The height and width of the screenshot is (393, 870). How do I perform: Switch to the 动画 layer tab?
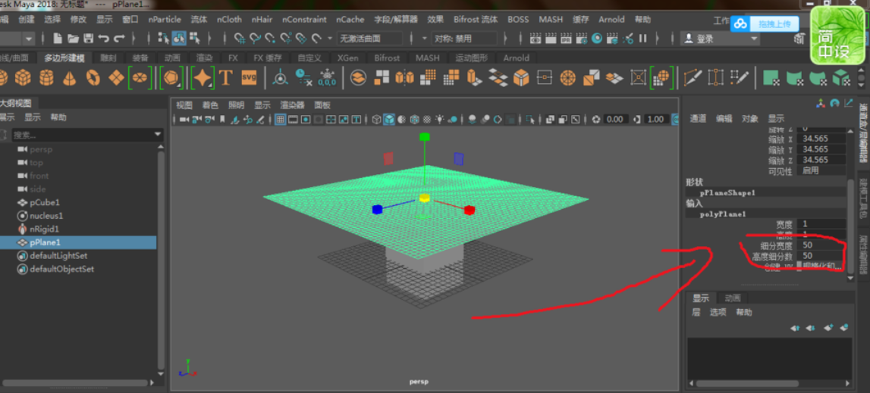pos(733,298)
